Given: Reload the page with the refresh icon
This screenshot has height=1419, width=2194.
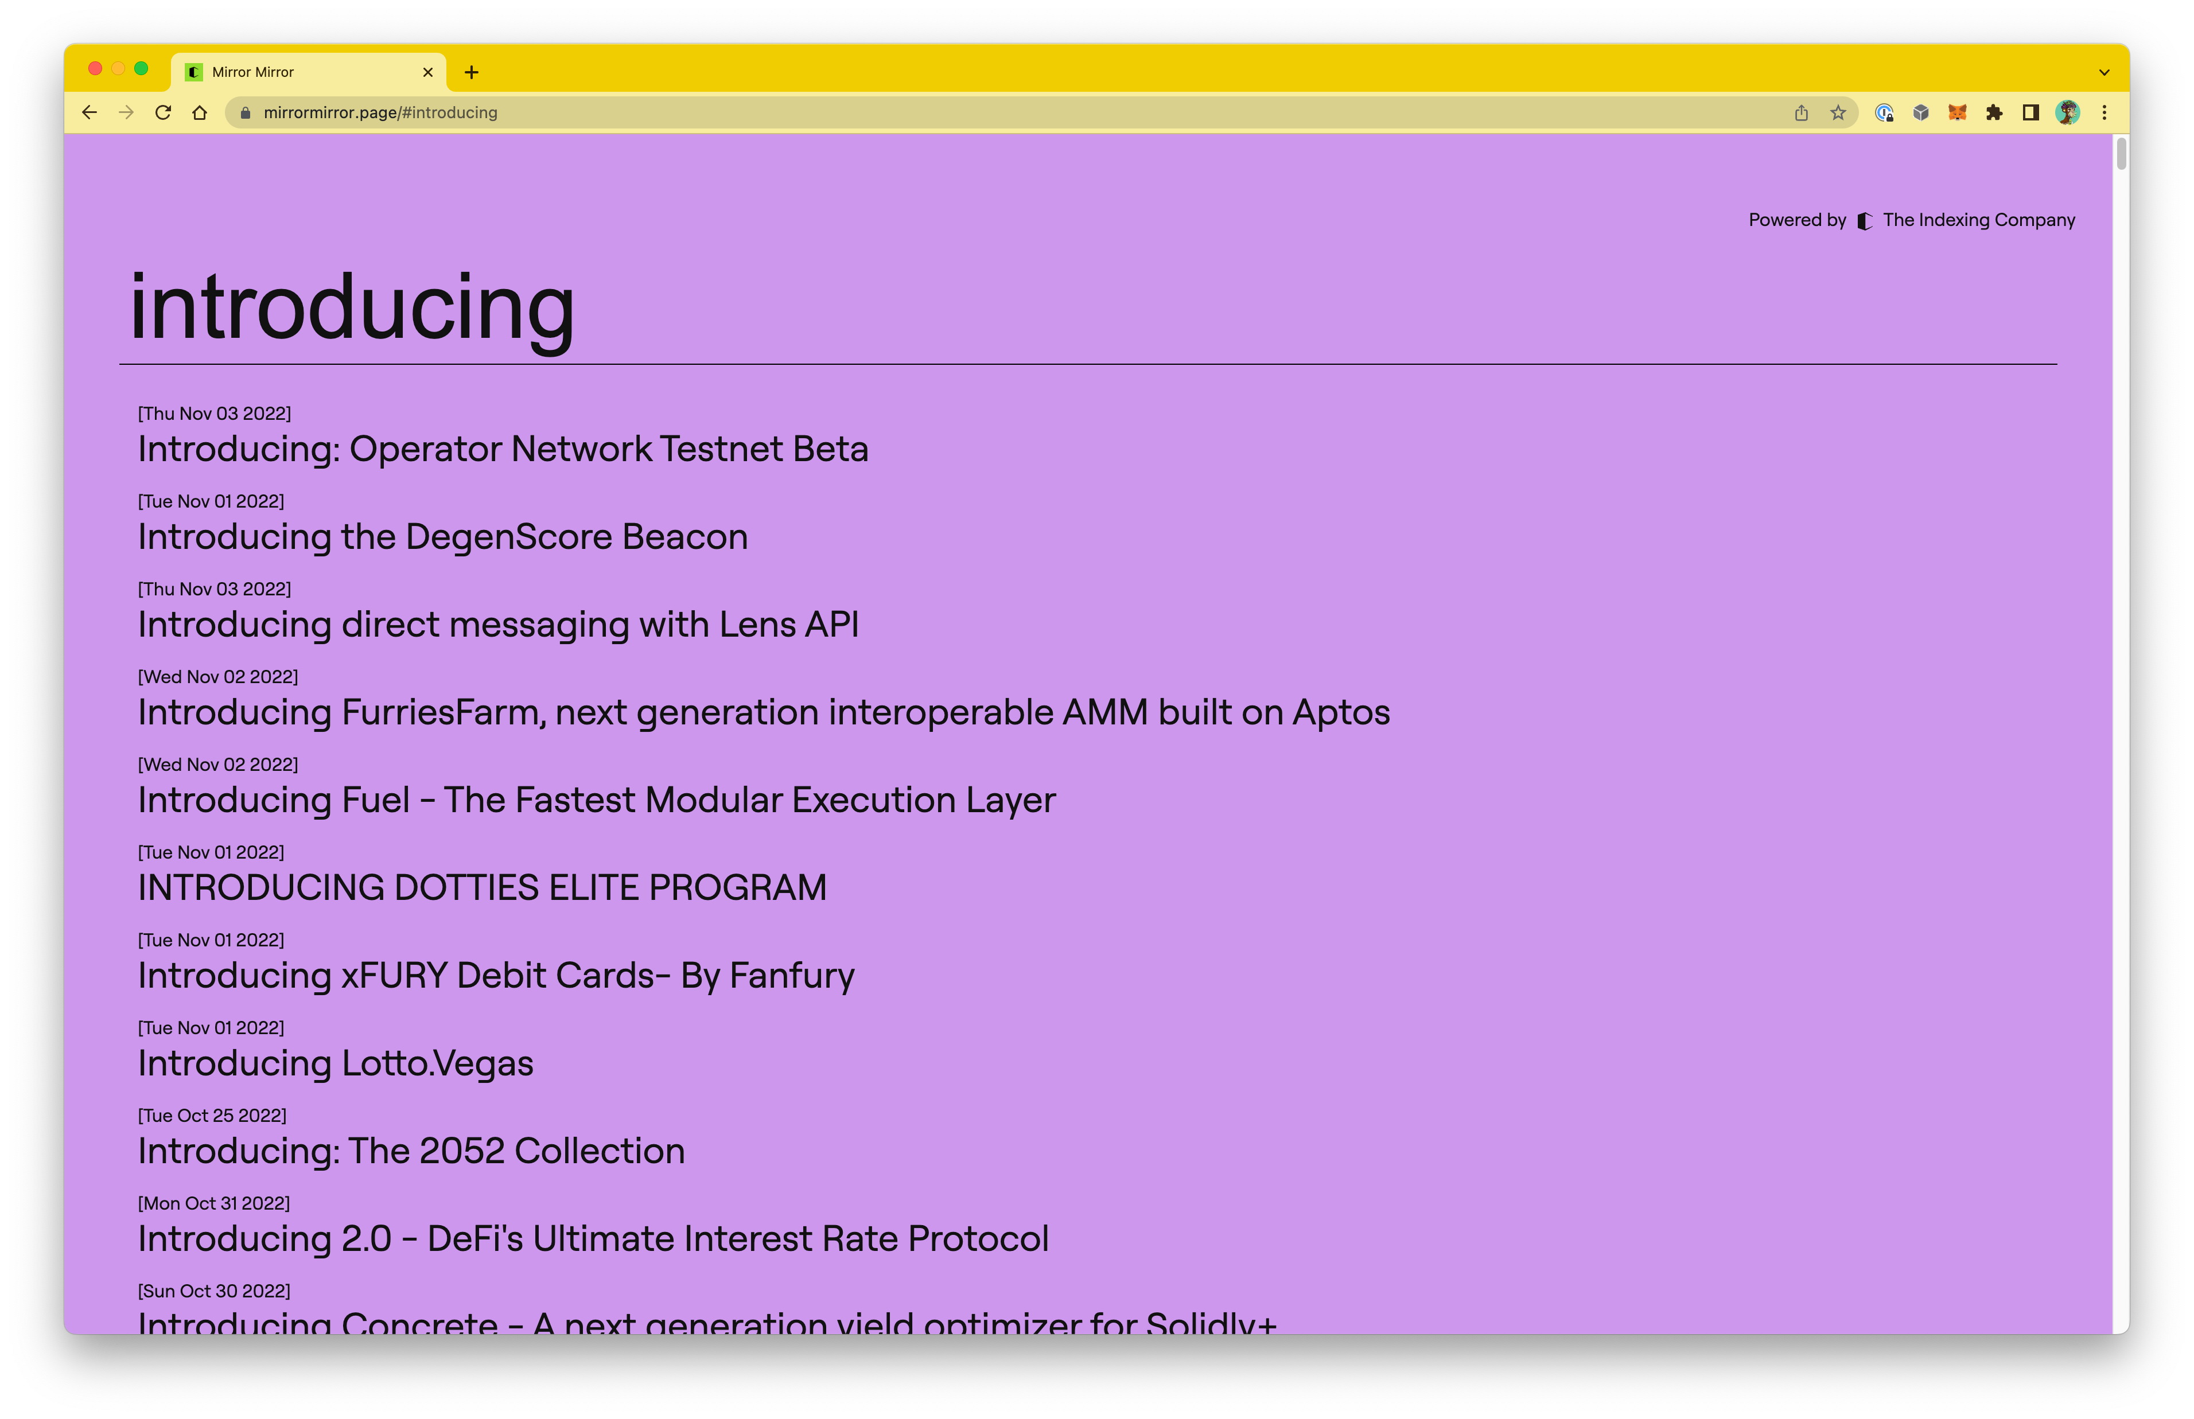Looking at the screenshot, I should click(163, 112).
